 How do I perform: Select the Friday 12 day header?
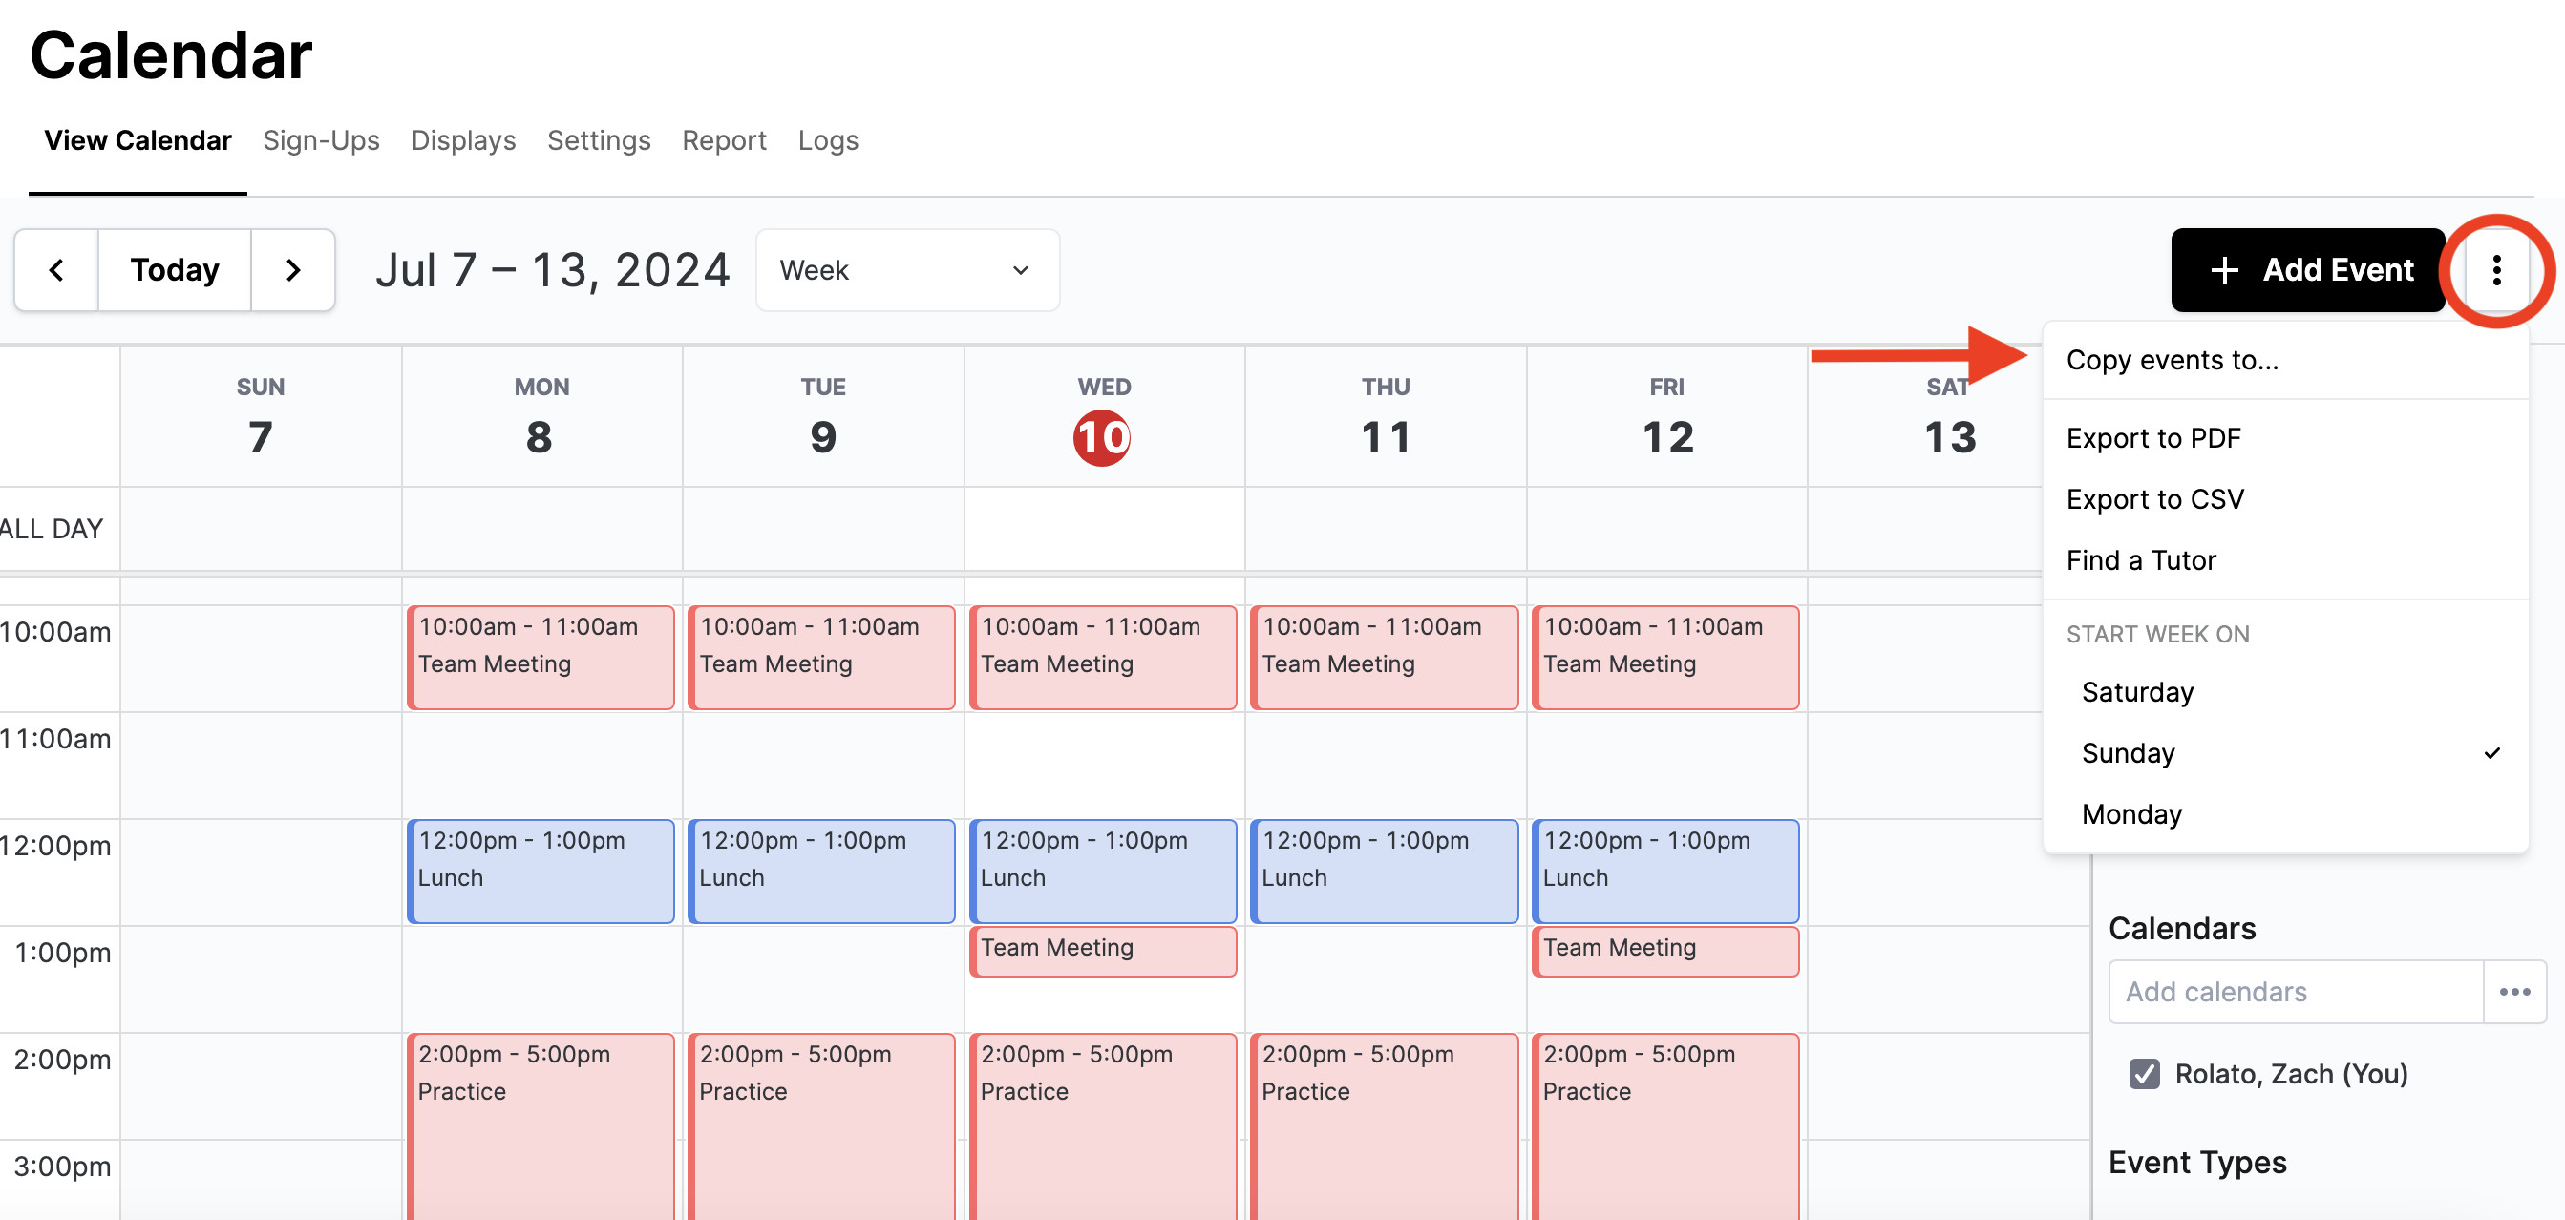(1668, 417)
